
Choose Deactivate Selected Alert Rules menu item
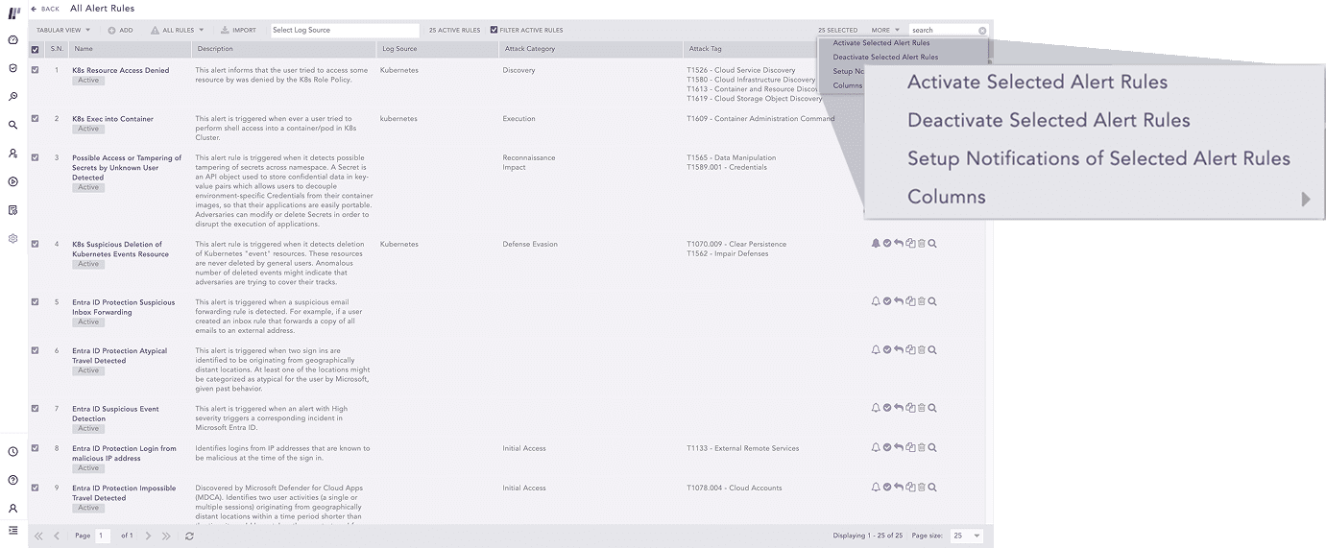coord(885,58)
